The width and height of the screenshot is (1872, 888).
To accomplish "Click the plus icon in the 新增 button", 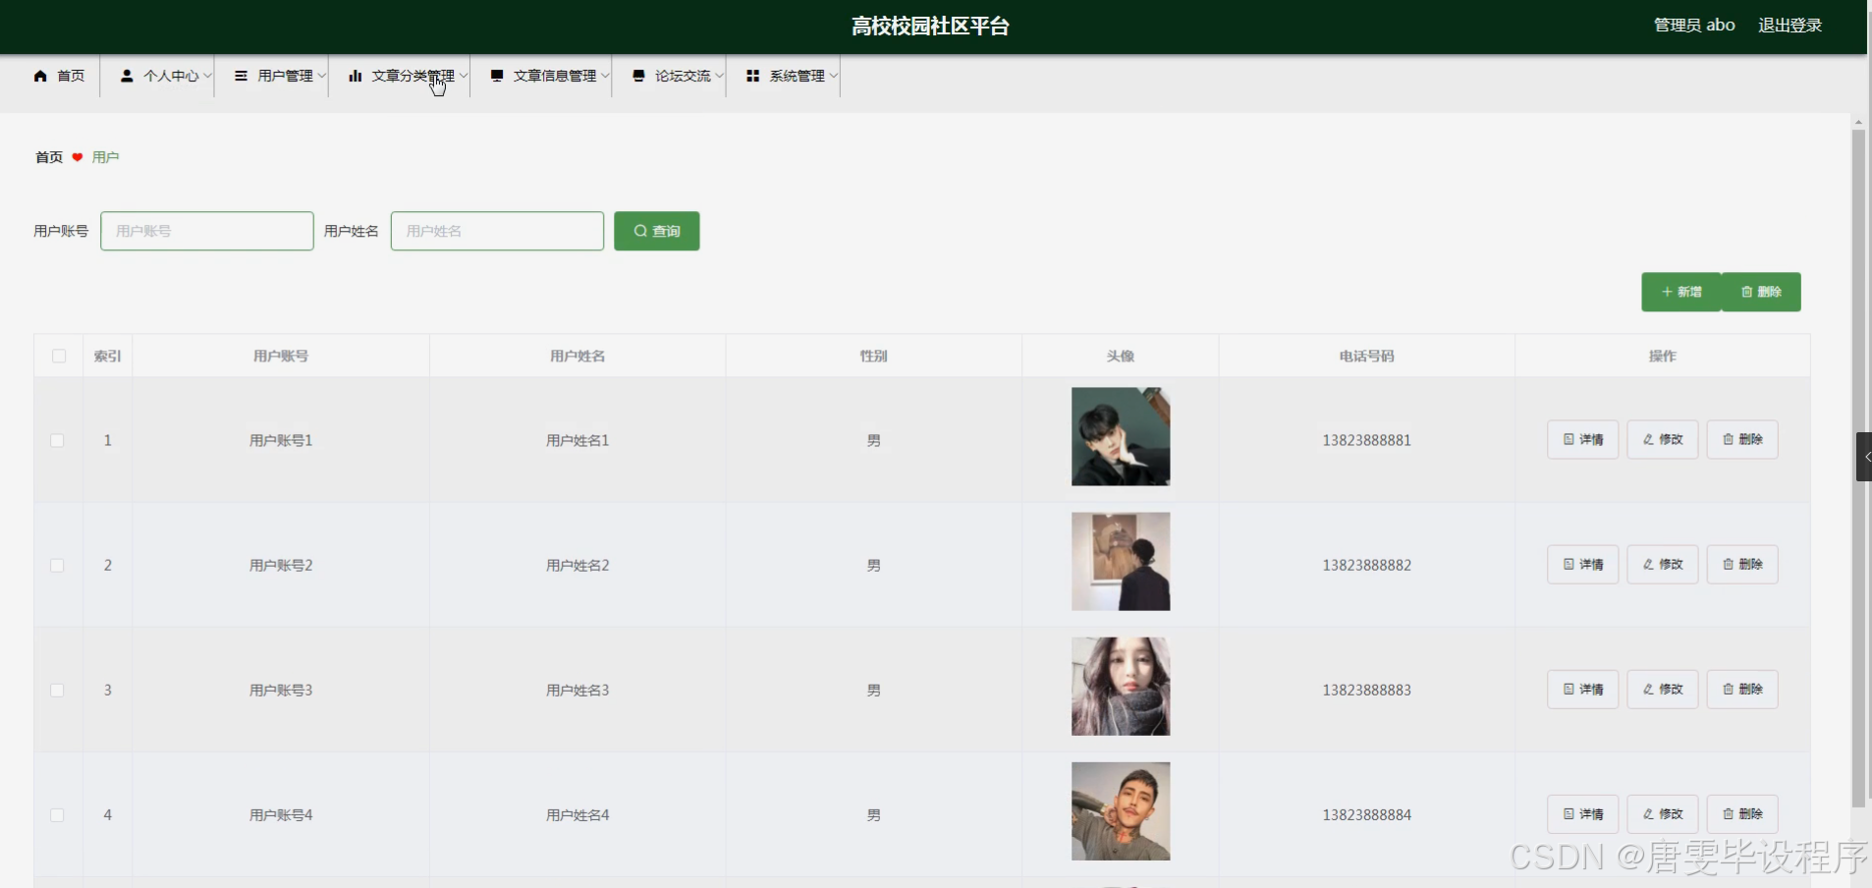I will point(1667,292).
